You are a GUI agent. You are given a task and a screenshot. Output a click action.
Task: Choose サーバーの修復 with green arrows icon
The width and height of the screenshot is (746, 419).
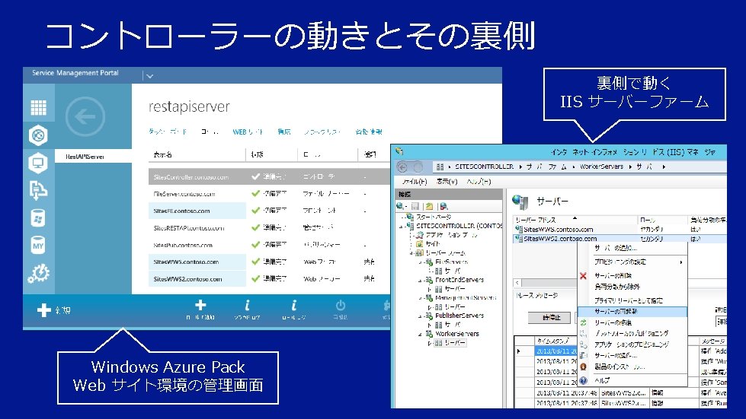click(x=632, y=322)
